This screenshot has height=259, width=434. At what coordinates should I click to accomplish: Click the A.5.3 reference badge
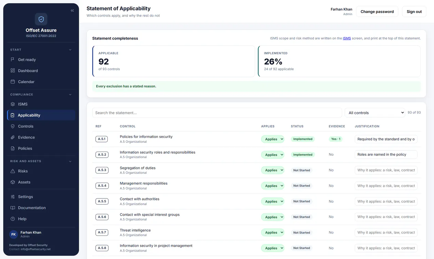[102, 170]
